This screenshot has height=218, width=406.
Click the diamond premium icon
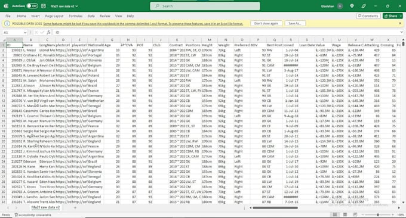[x=352, y=6]
